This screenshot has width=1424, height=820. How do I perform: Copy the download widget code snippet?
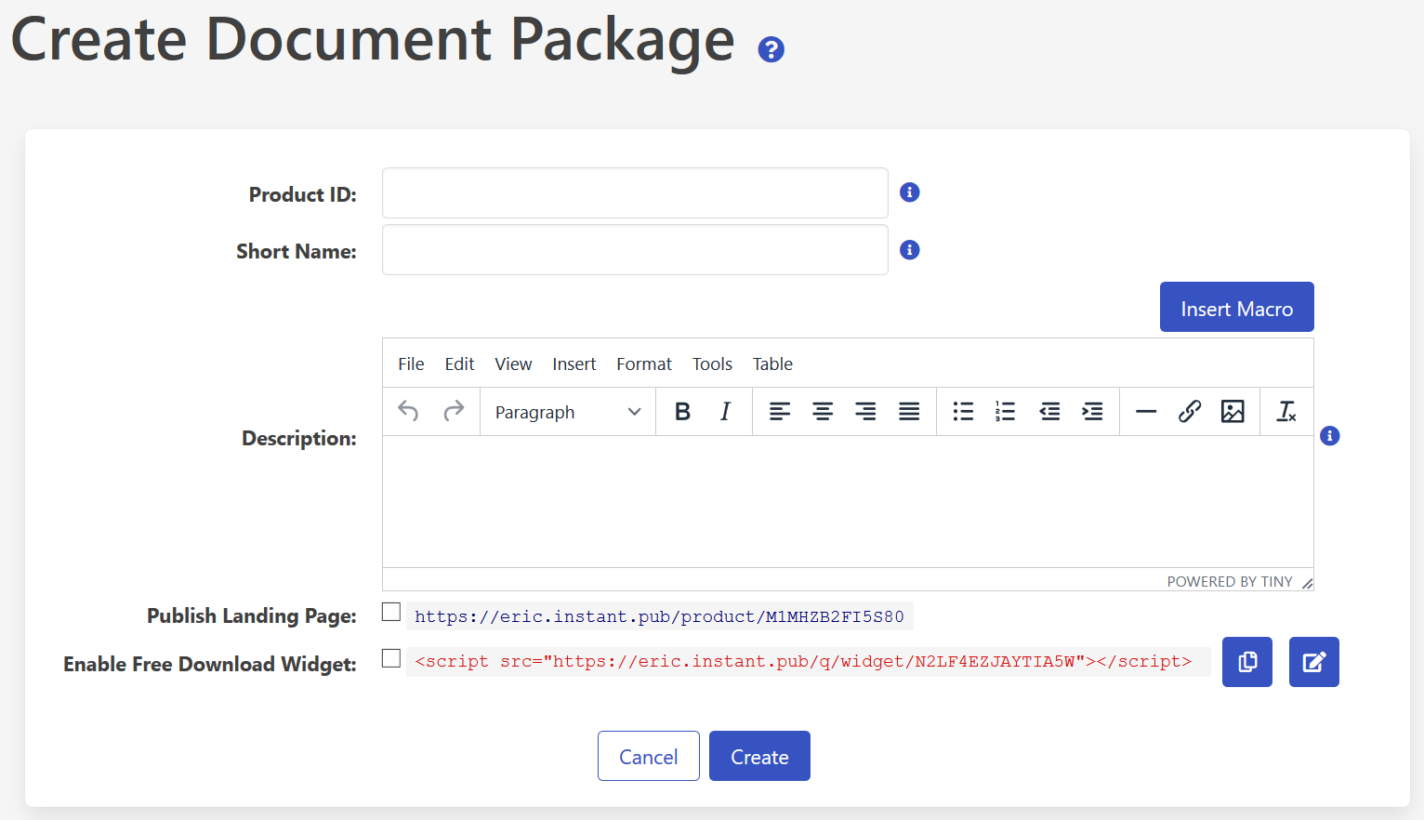(1246, 662)
